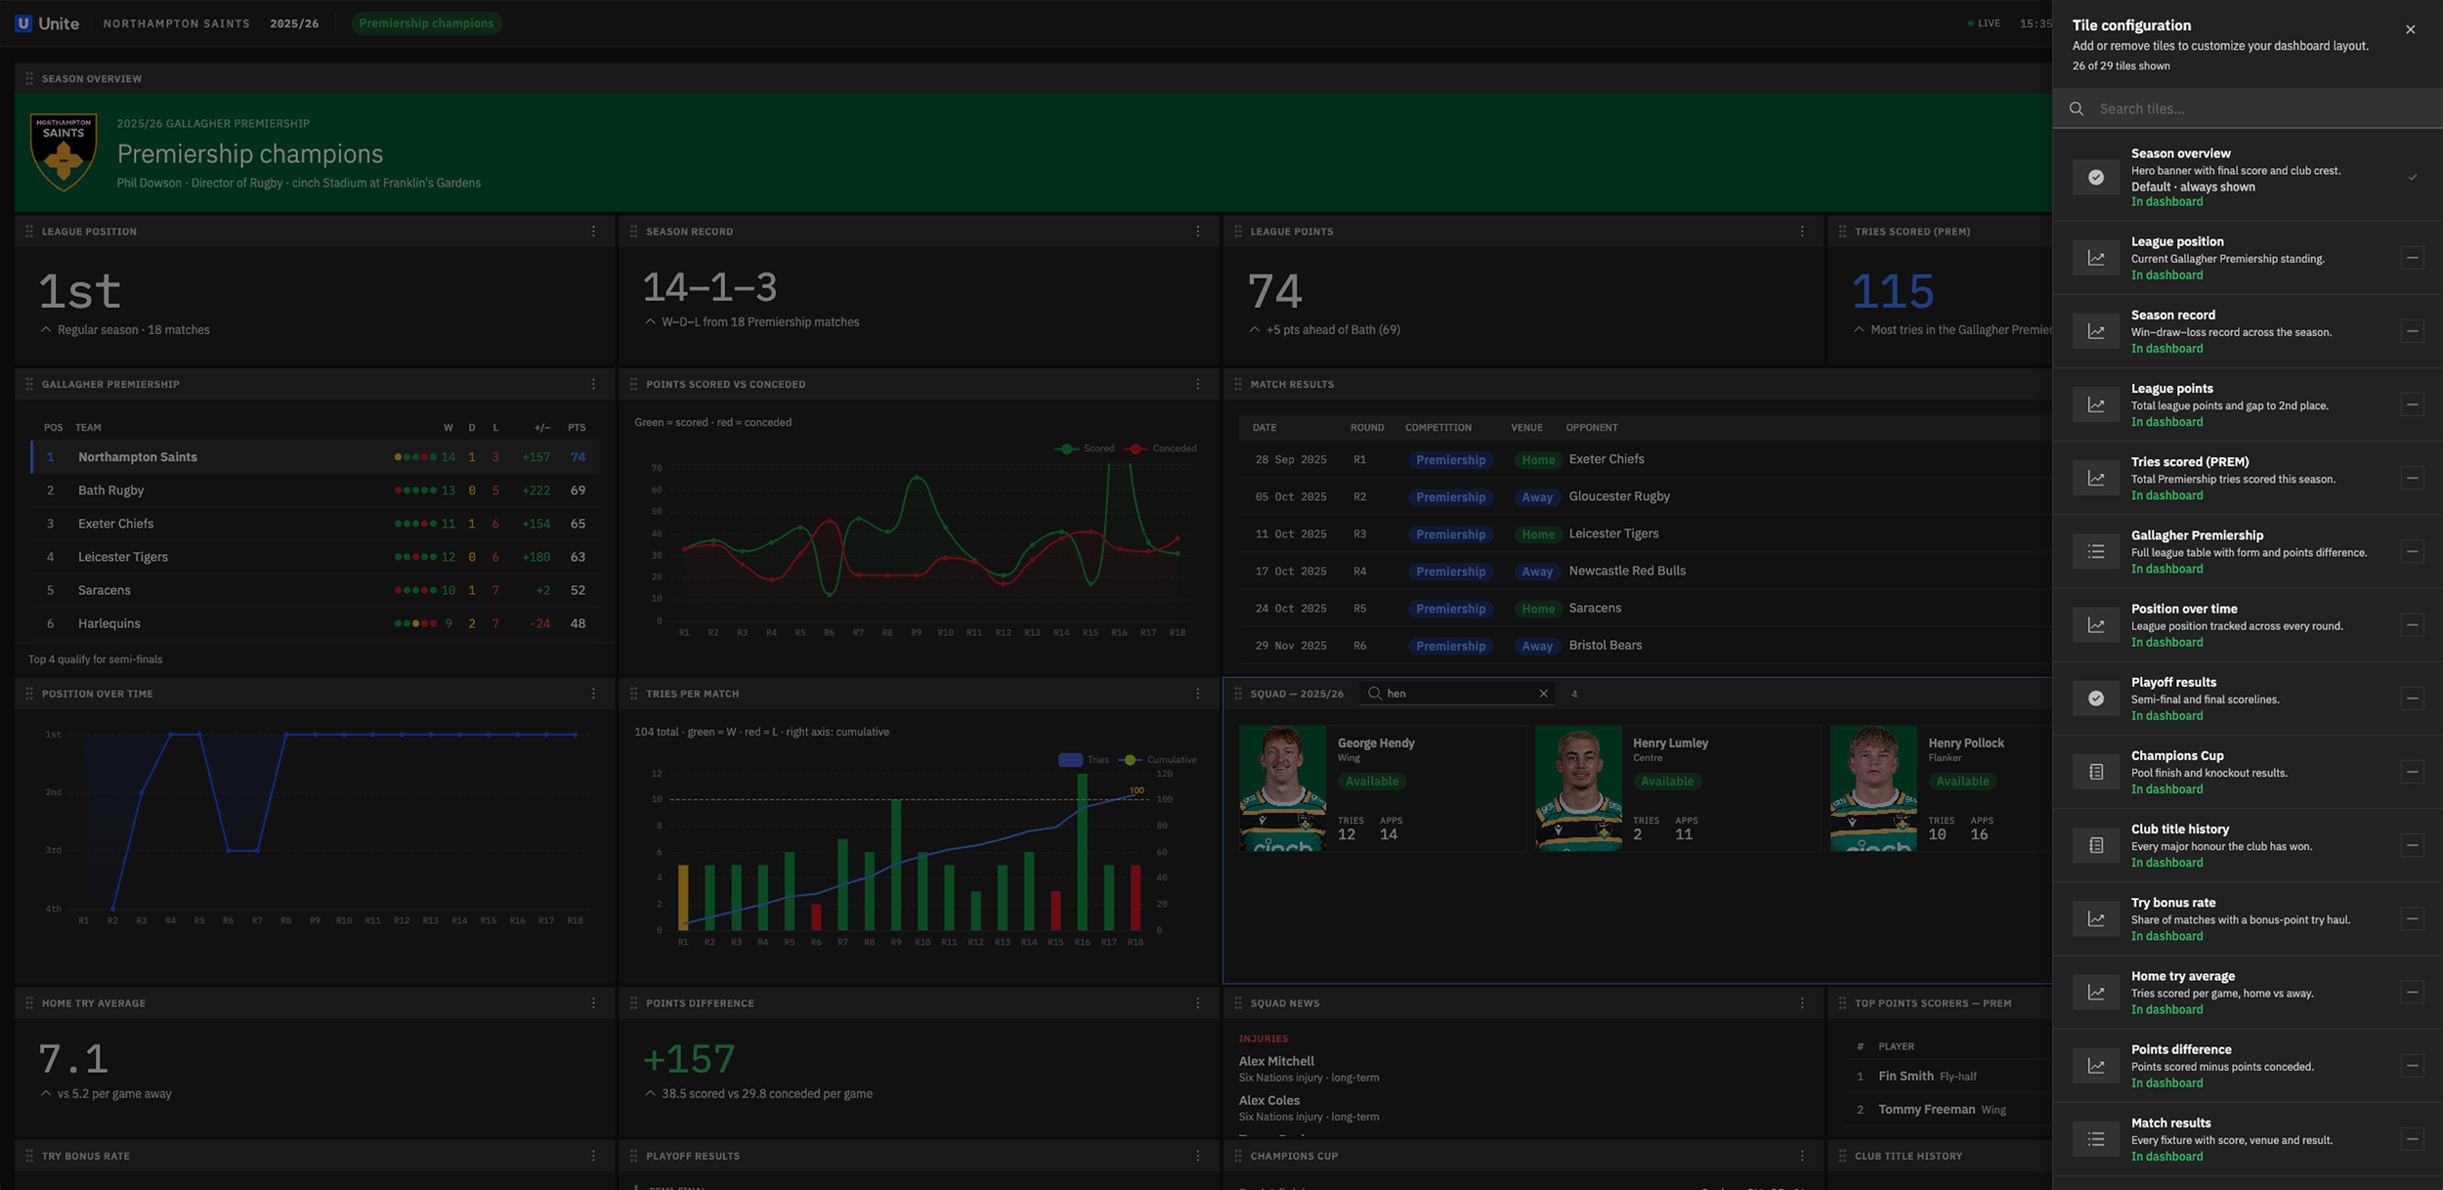Click the Match results list icon
The image size is (2443, 1190).
click(x=2096, y=1139)
